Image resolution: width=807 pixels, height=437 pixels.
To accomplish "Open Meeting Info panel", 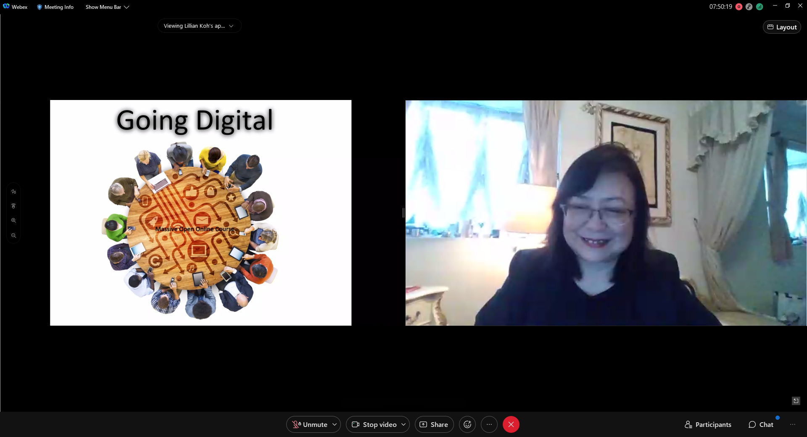I will coord(55,7).
